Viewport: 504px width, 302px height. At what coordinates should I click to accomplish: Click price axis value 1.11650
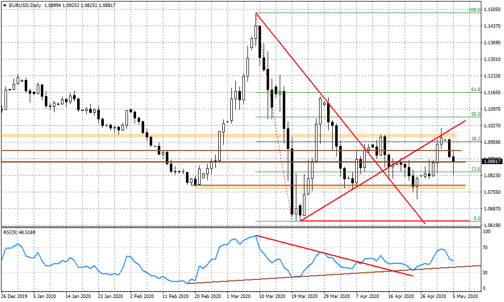(x=492, y=93)
